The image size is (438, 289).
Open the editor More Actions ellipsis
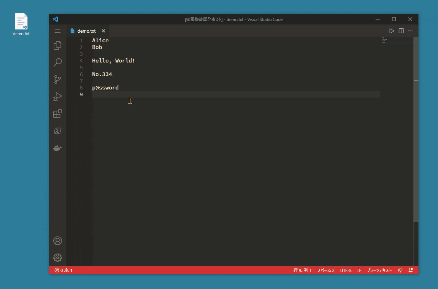click(410, 31)
